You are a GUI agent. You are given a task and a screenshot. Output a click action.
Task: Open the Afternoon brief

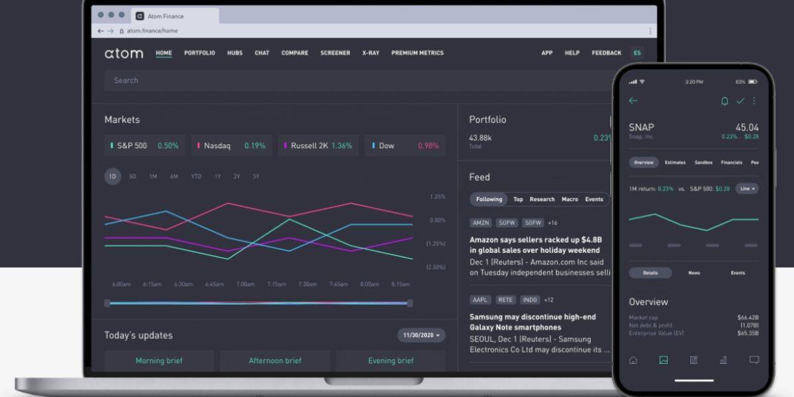pos(275,361)
